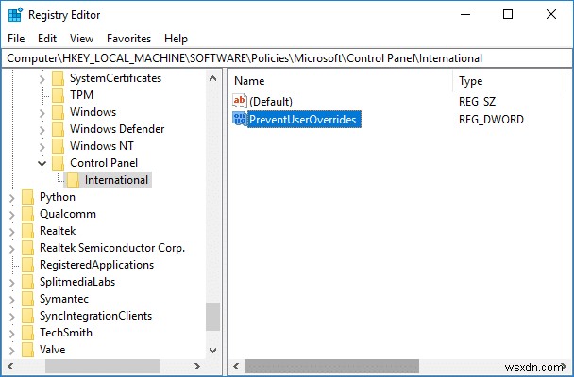Image resolution: width=574 pixels, height=377 pixels.
Task: Click the Python folder icon
Action: (x=27, y=197)
